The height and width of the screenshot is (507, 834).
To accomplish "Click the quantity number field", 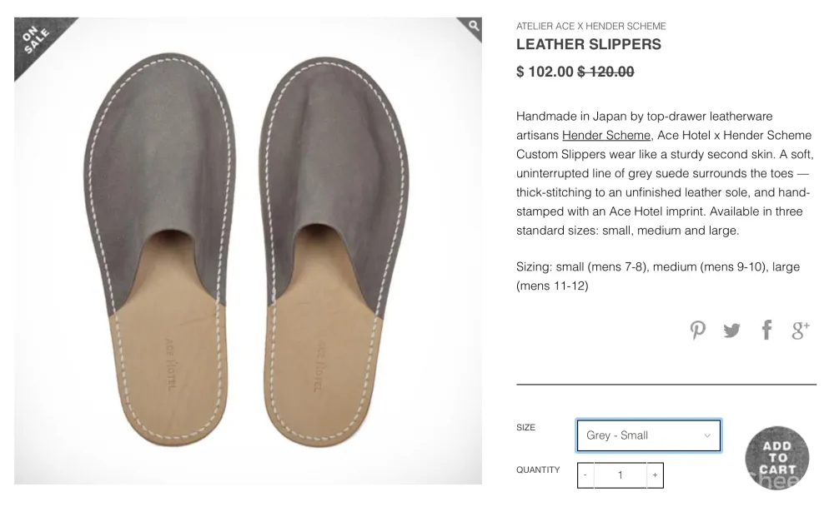I will coord(620,475).
